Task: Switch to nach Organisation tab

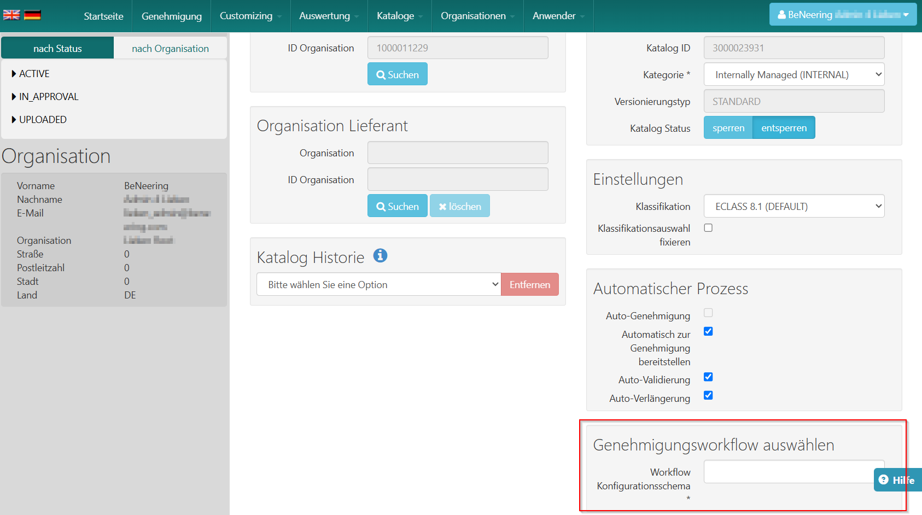Action: click(170, 48)
